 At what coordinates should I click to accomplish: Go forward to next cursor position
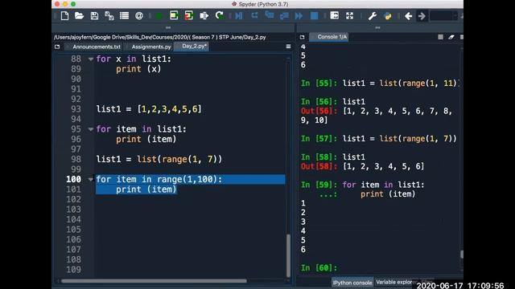(422, 16)
